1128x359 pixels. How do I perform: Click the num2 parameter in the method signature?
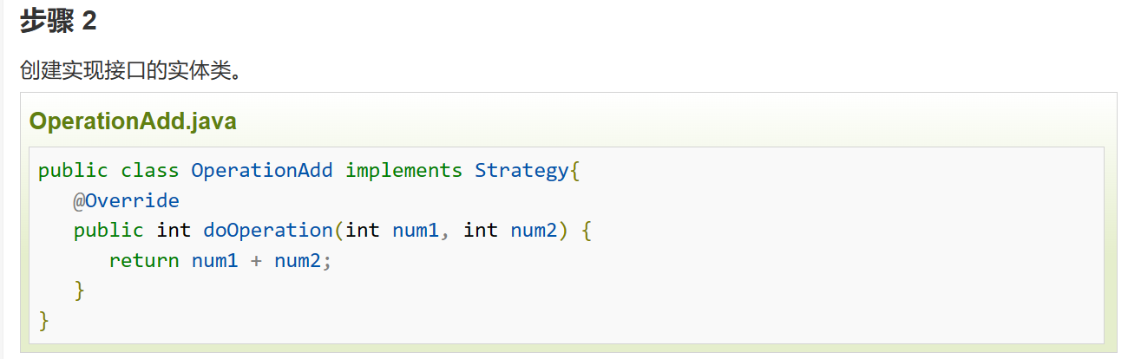pyautogui.click(x=533, y=231)
